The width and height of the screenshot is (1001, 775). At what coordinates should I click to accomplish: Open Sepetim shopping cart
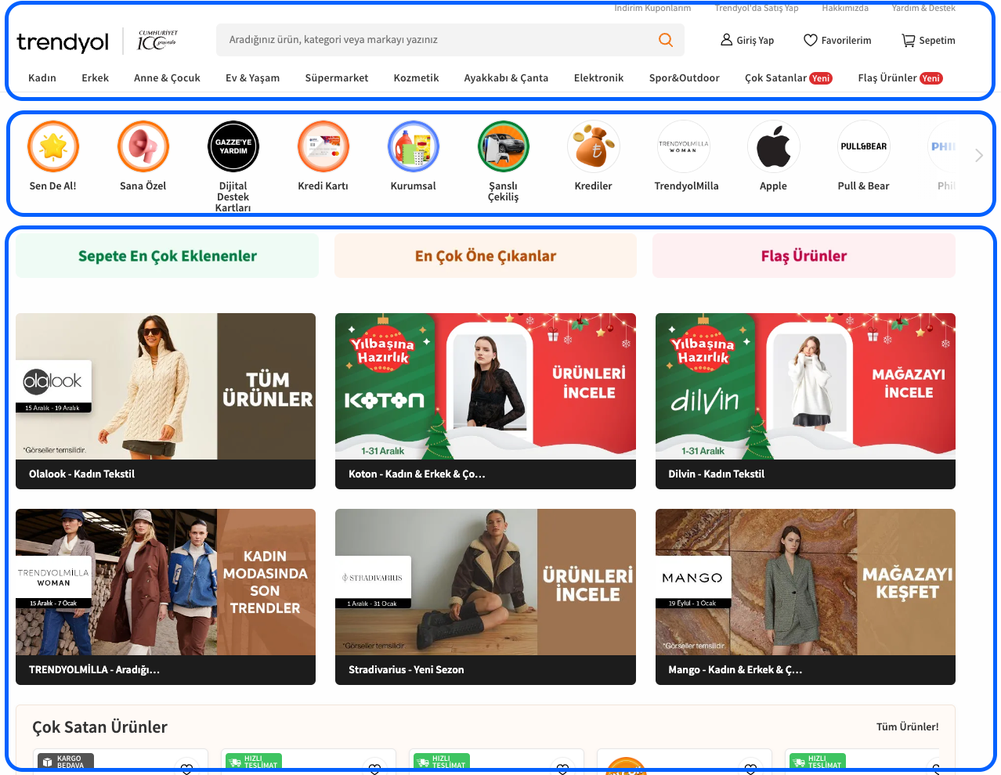tap(928, 40)
